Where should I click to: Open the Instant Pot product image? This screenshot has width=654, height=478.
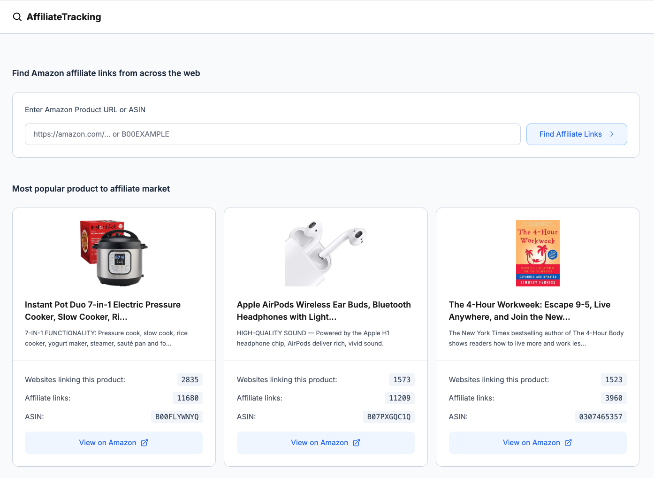(x=114, y=253)
